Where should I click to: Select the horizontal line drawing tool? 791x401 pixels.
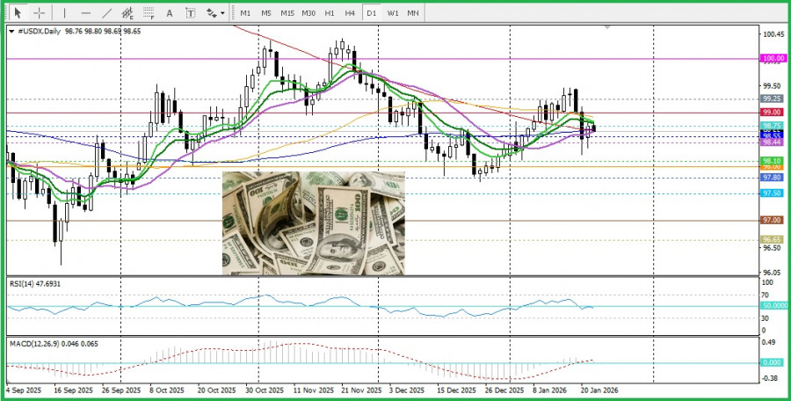tap(86, 13)
